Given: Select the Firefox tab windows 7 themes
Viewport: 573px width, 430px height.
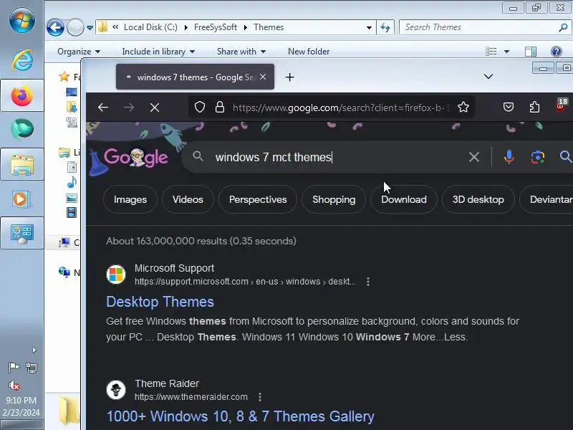Looking at the screenshot, I should tap(195, 77).
